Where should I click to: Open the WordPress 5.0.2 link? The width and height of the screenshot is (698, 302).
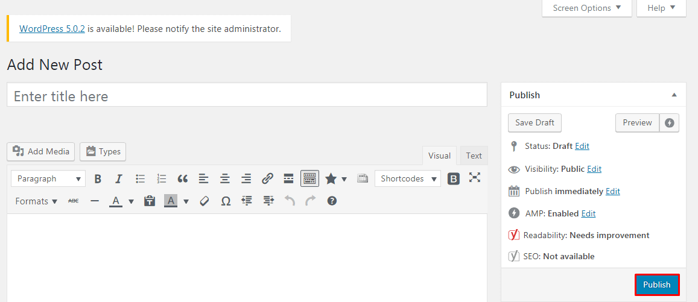[52, 29]
